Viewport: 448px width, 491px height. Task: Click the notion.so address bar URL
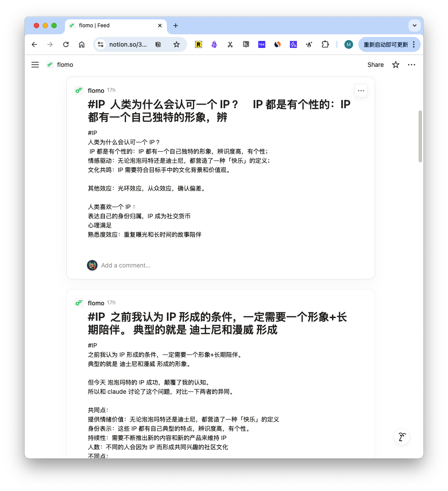[128, 44]
